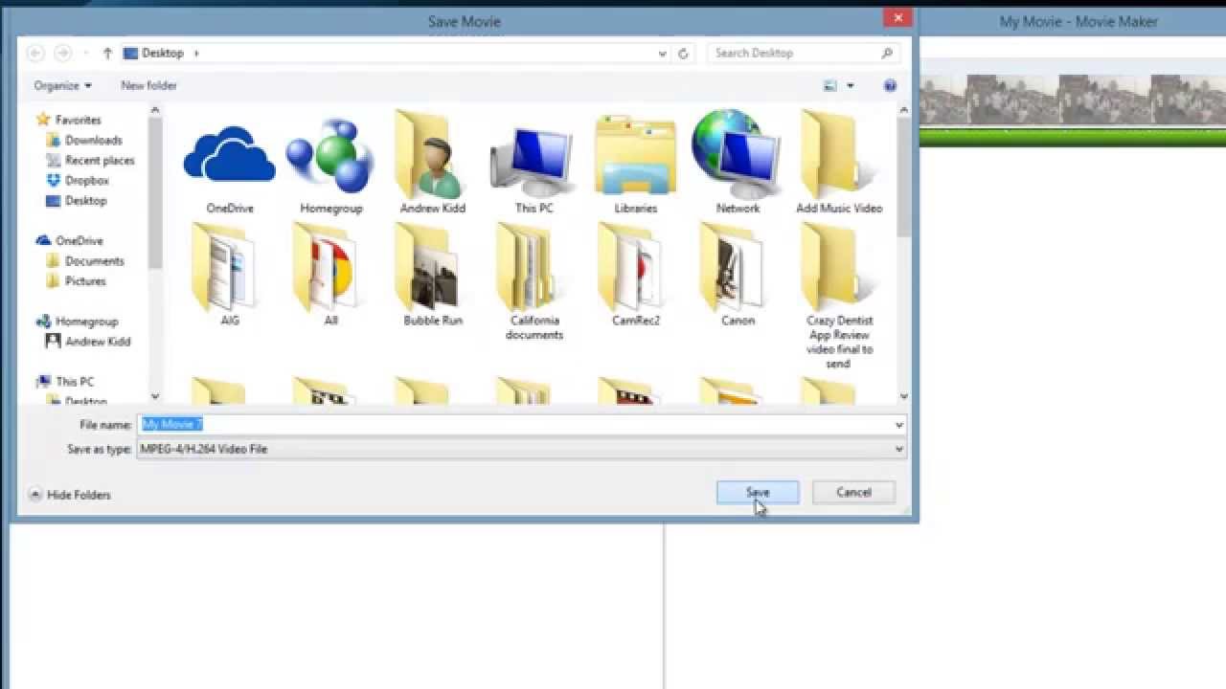Click the Movie Maker timeline filmstrip
Viewport: 1226px width, 689px height.
[x=1073, y=99]
